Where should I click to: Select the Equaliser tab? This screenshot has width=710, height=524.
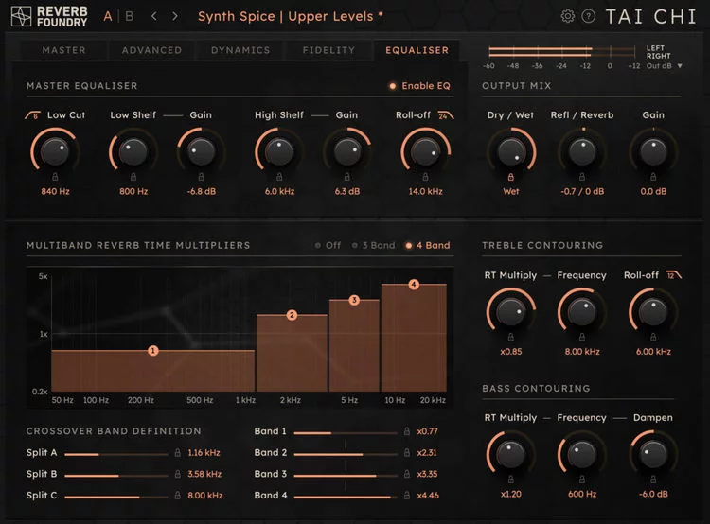(x=417, y=50)
